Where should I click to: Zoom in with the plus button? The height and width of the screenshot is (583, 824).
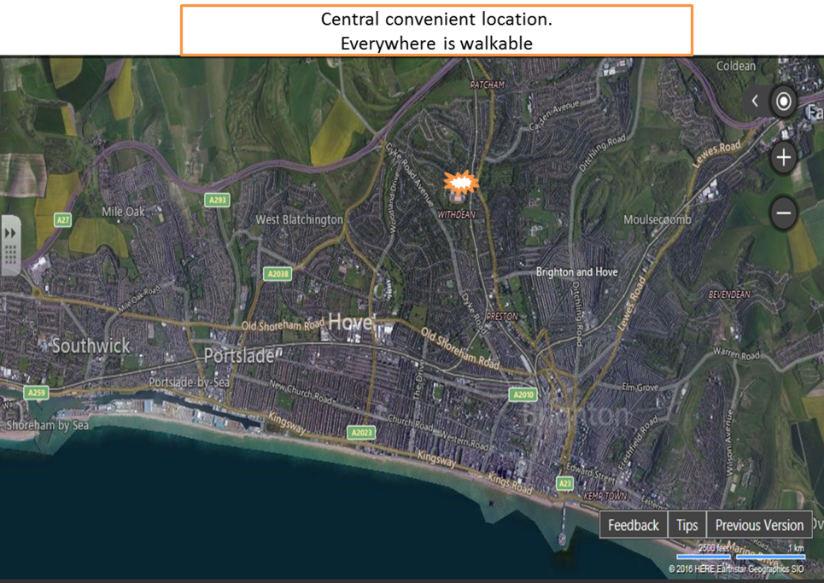point(784,158)
